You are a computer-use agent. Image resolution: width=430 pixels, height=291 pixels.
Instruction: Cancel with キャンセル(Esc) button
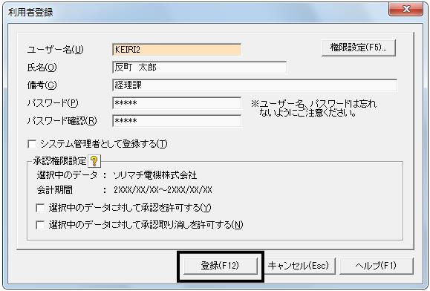click(298, 266)
